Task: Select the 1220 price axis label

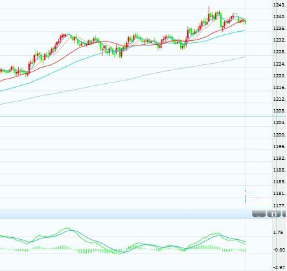Action: tap(280, 76)
